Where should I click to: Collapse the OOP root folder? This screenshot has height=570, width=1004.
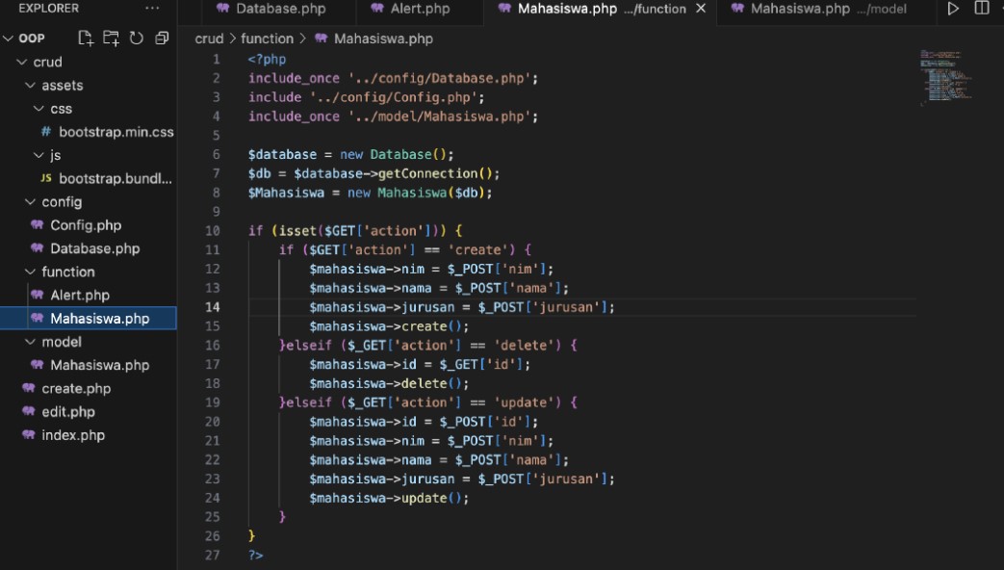[x=9, y=39]
